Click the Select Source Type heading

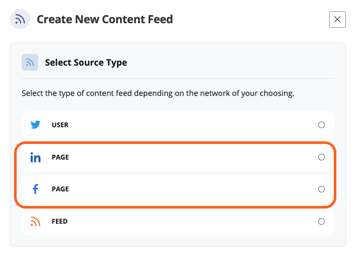coord(86,63)
